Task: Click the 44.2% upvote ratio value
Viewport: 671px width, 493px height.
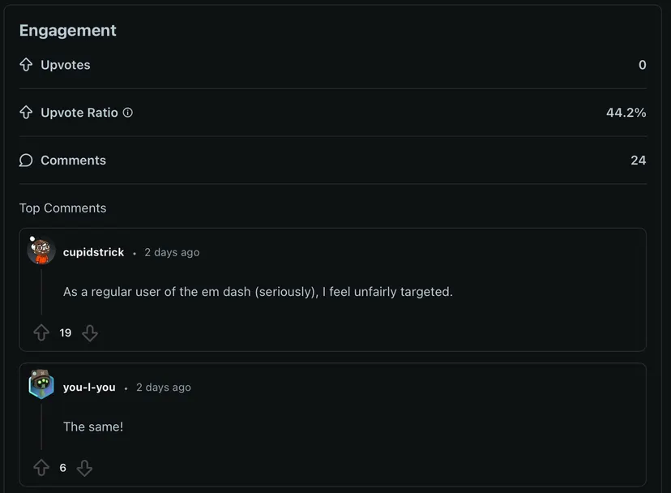Action: coord(626,113)
